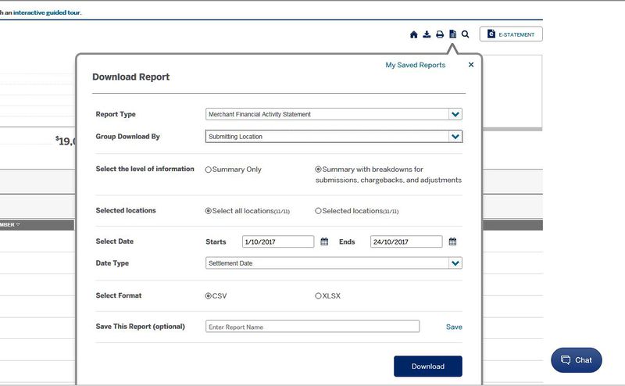The image size is (625, 386).
Task: Choose Select all locations radio button
Action: point(208,211)
